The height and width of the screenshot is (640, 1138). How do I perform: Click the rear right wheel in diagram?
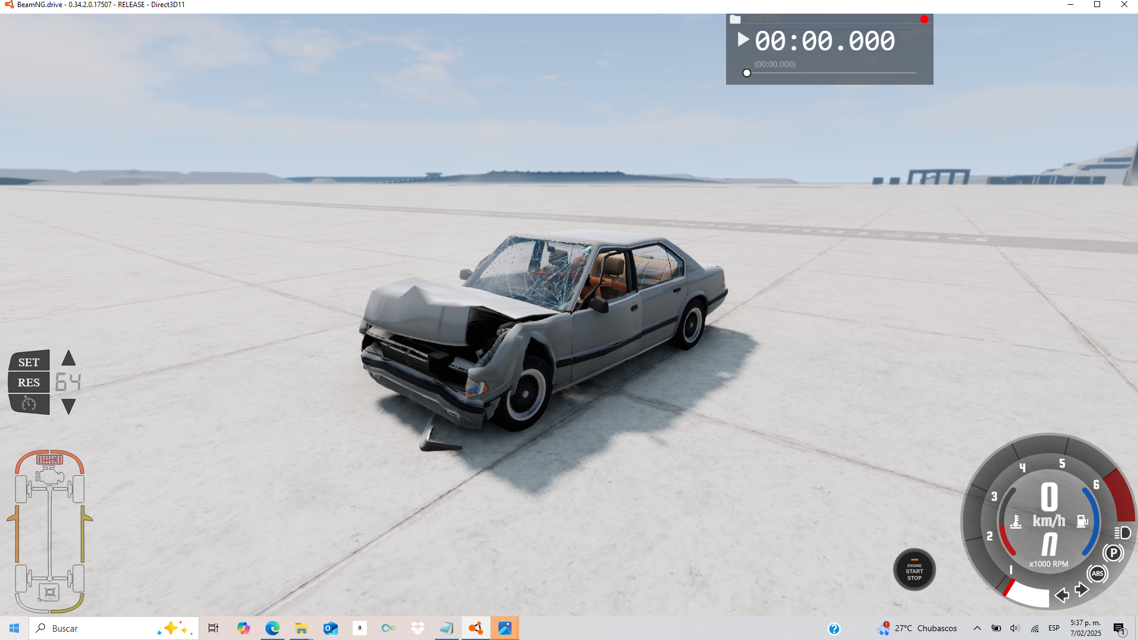78,578
